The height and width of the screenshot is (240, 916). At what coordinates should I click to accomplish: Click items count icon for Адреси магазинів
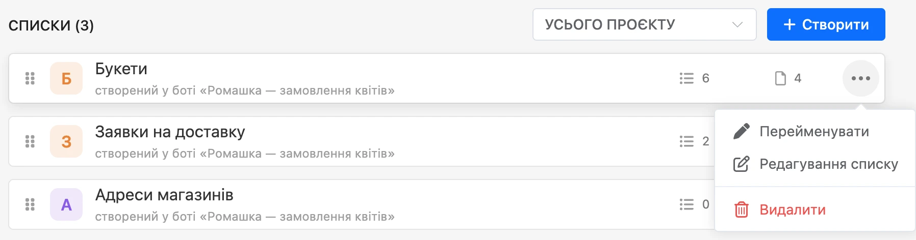[x=686, y=204]
